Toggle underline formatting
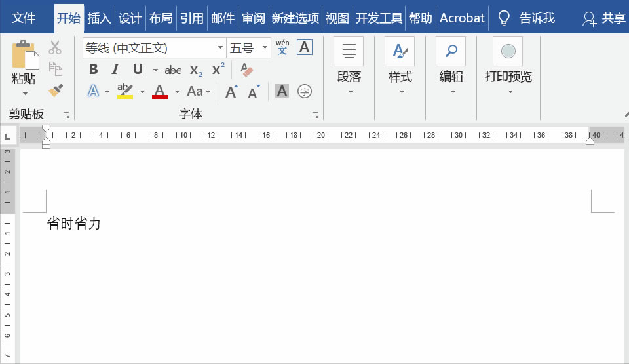 (x=138, y=69)
